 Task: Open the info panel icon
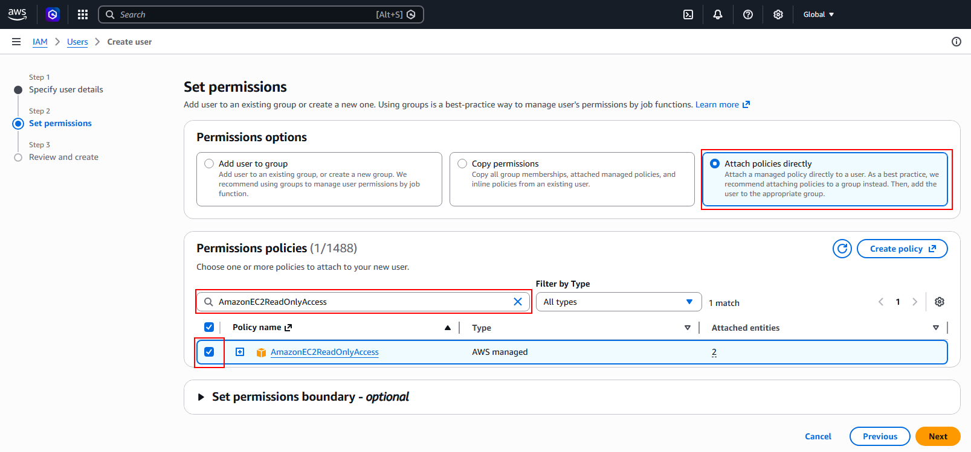coord(956,42)
